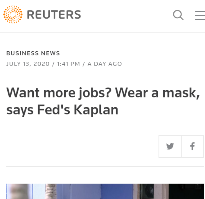Screen dimensions: 205x199
Task: Click the divider line below share buttons
Action: 105,167
